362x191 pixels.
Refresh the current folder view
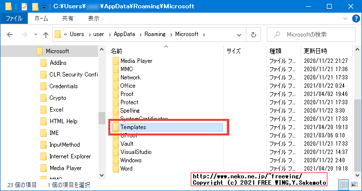point(254,35)
